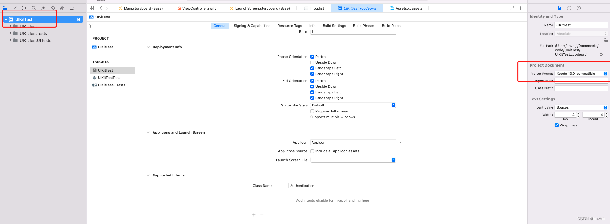Uncheck iPad Upside Down orientation
610x224 pixels.
[312, 86]
